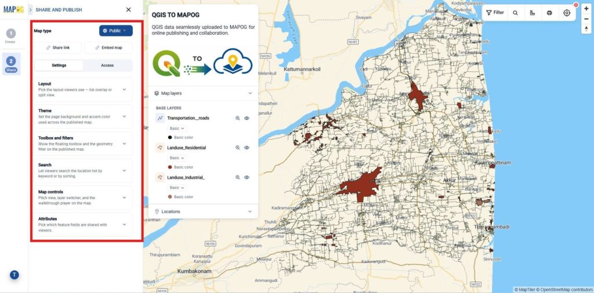Open the MapTiler attribution link
This screenshot has height=293, width=594.
(524, 290)
